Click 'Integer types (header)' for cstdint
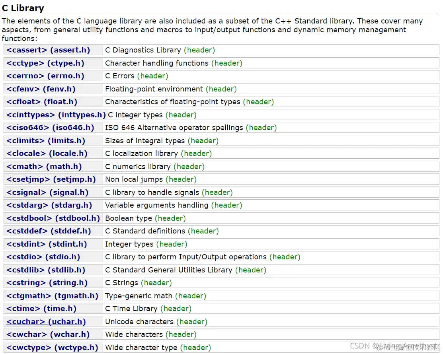This screenshot has height=354, width=443. click(146, 244)
